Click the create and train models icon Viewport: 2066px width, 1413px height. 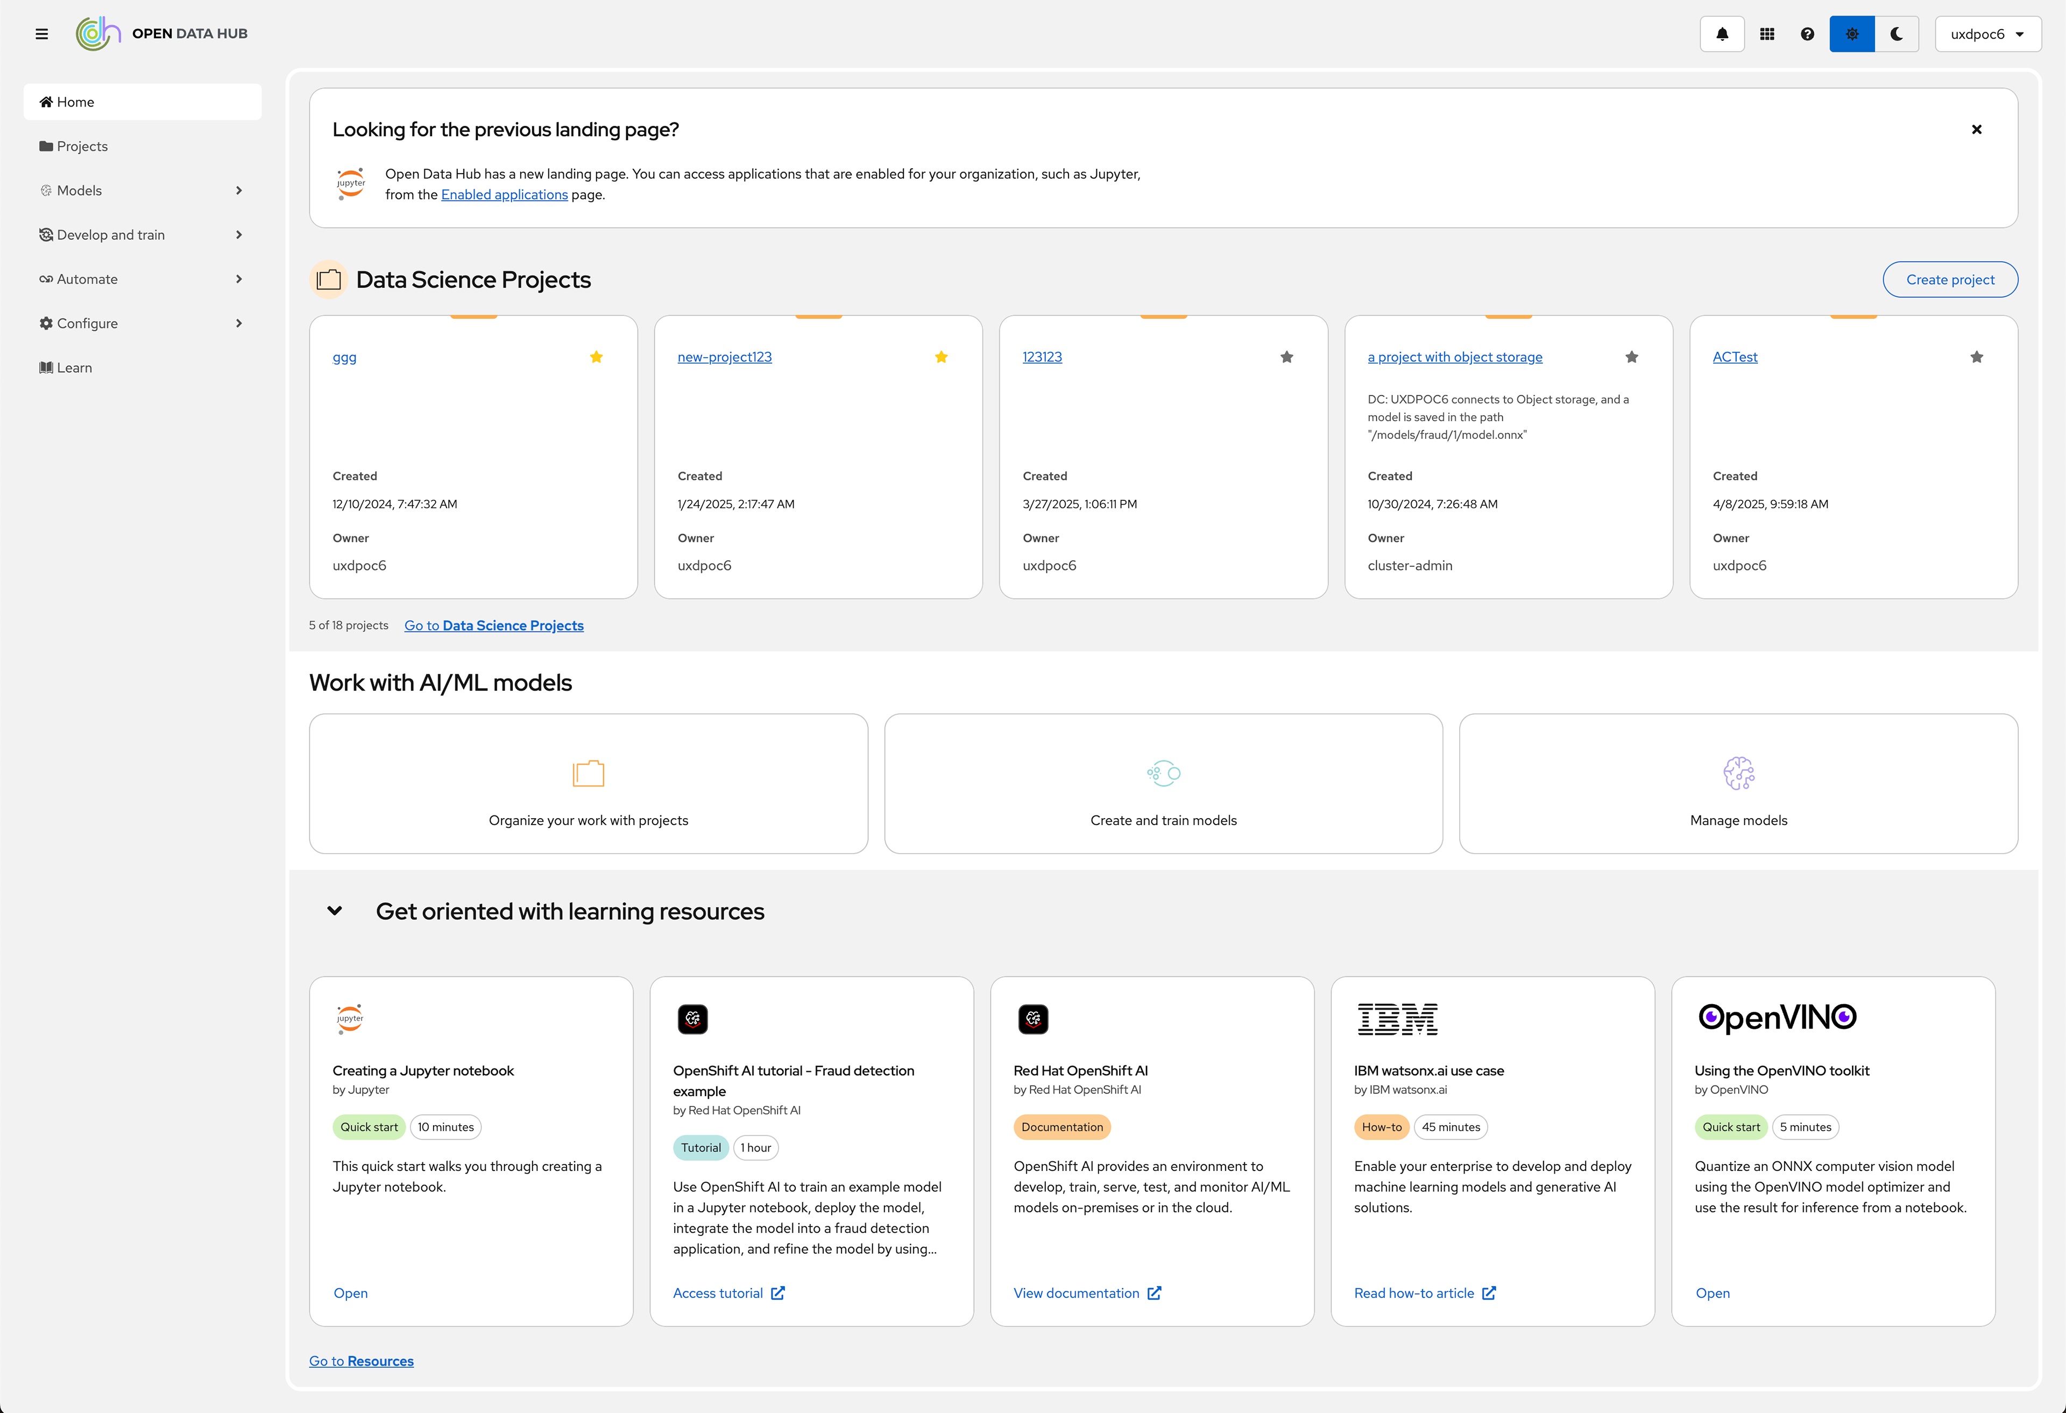1163,773
